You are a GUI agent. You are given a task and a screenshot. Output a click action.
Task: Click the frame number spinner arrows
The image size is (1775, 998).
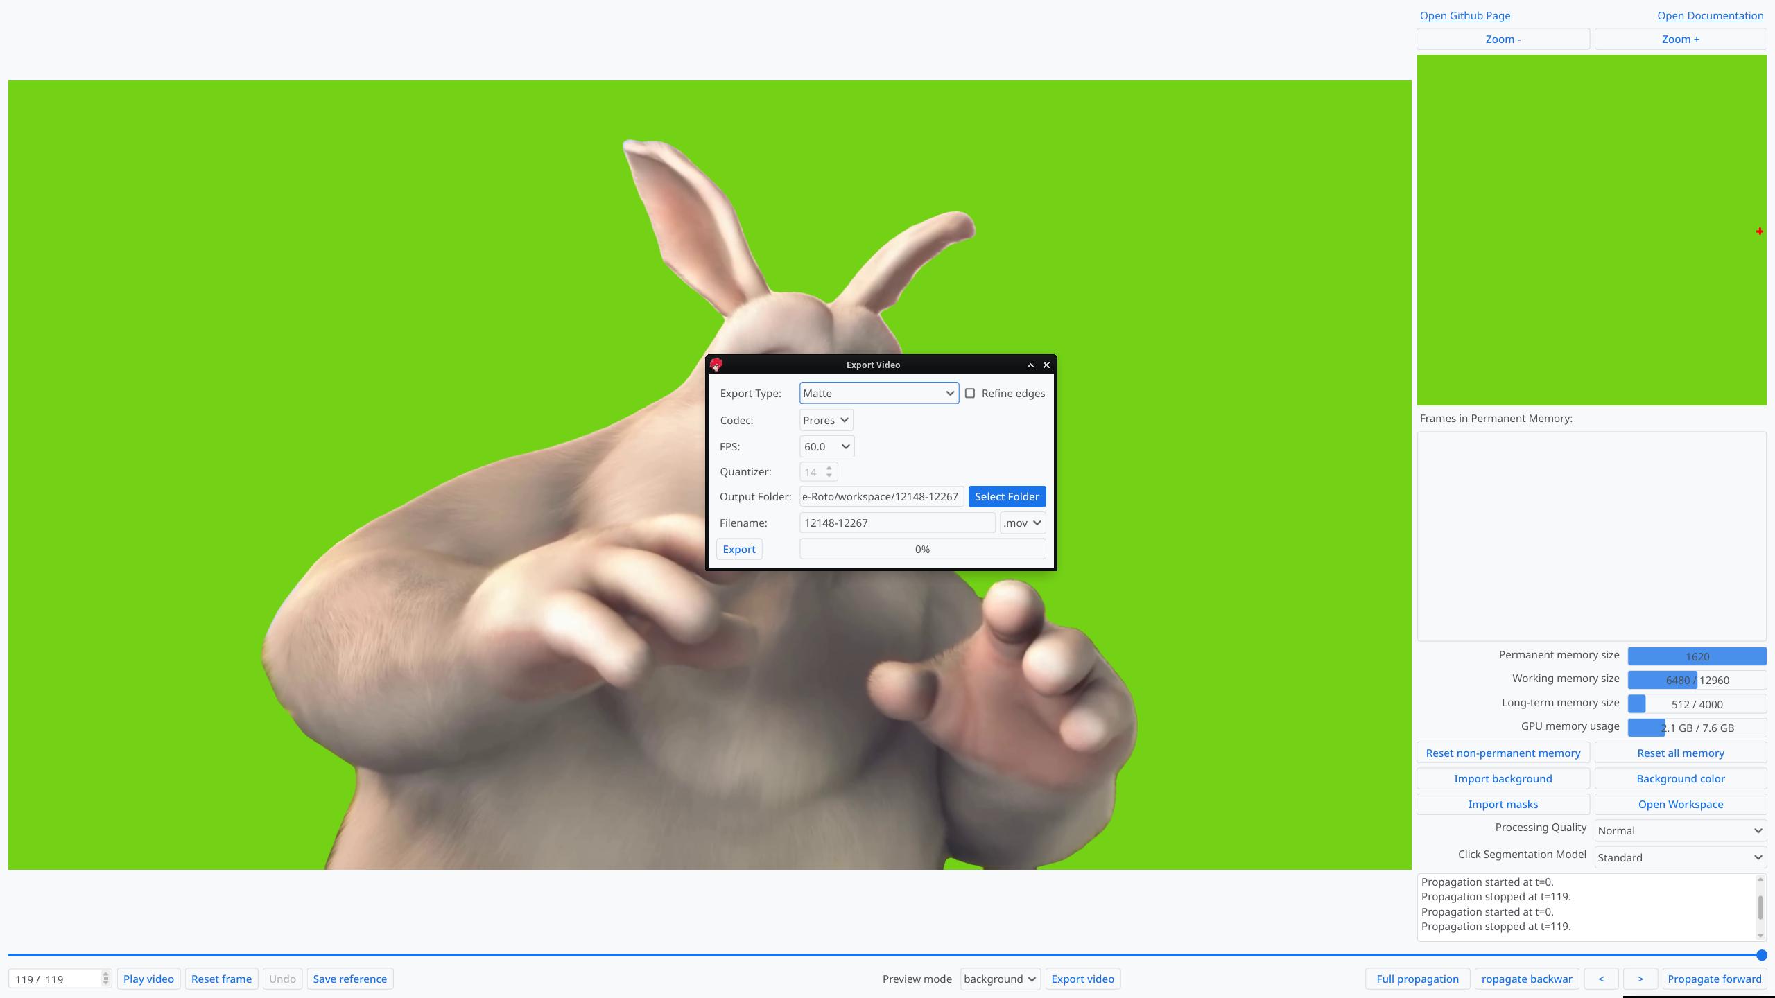point(105,979)
